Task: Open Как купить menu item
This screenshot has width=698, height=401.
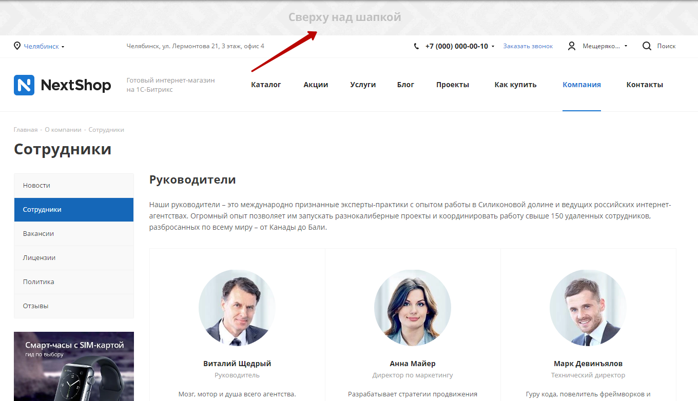Action: coord(515,85)
